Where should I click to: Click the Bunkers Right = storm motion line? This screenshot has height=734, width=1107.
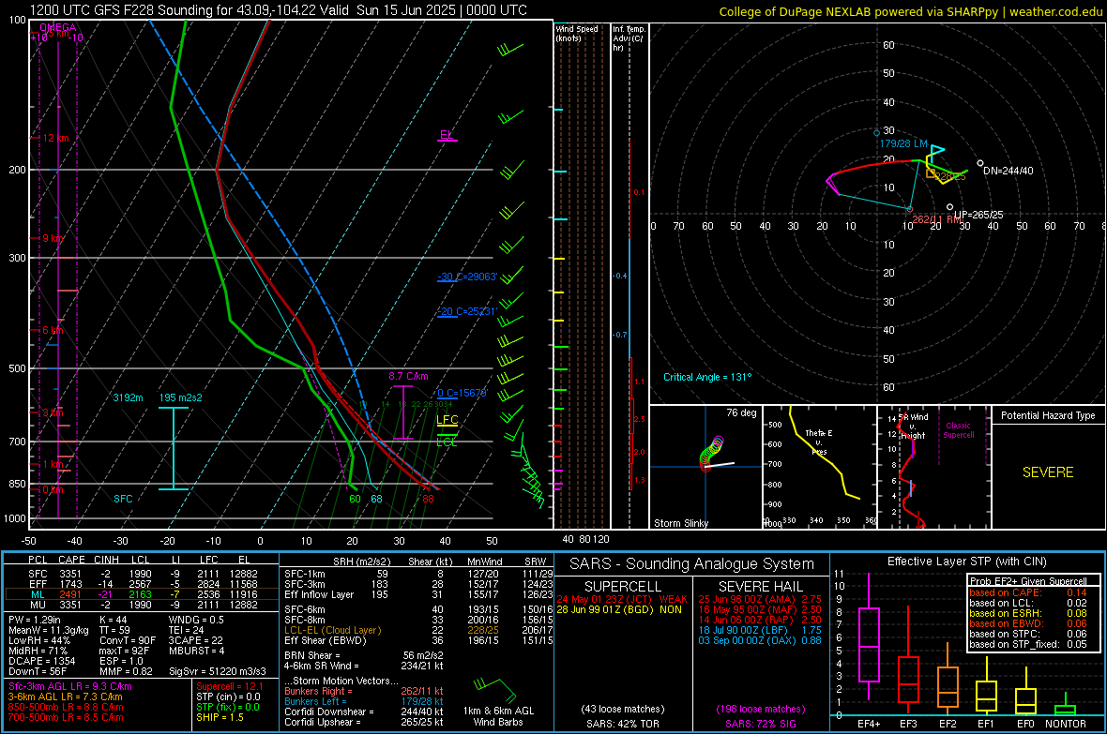[x=364, y=691]
